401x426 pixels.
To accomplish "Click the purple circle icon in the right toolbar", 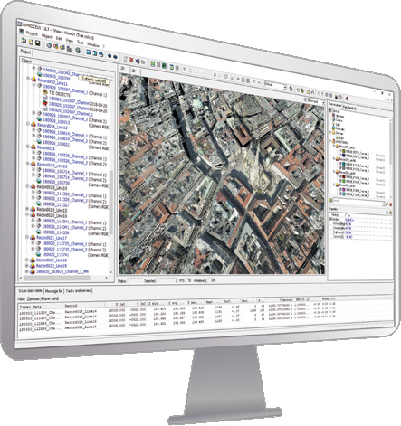I will point(347,98).
